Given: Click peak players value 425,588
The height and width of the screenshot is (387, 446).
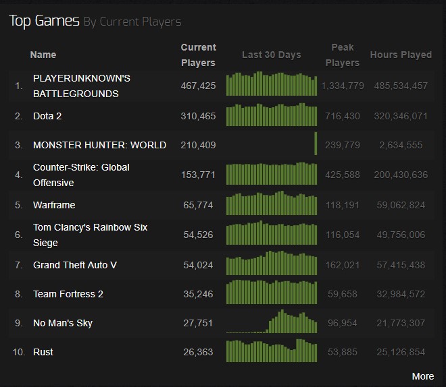Looking at the screenshot, I should 343,175.
